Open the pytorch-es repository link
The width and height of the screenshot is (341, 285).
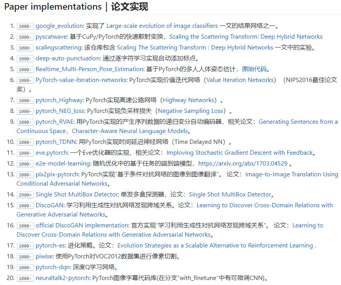coord(50,246)
